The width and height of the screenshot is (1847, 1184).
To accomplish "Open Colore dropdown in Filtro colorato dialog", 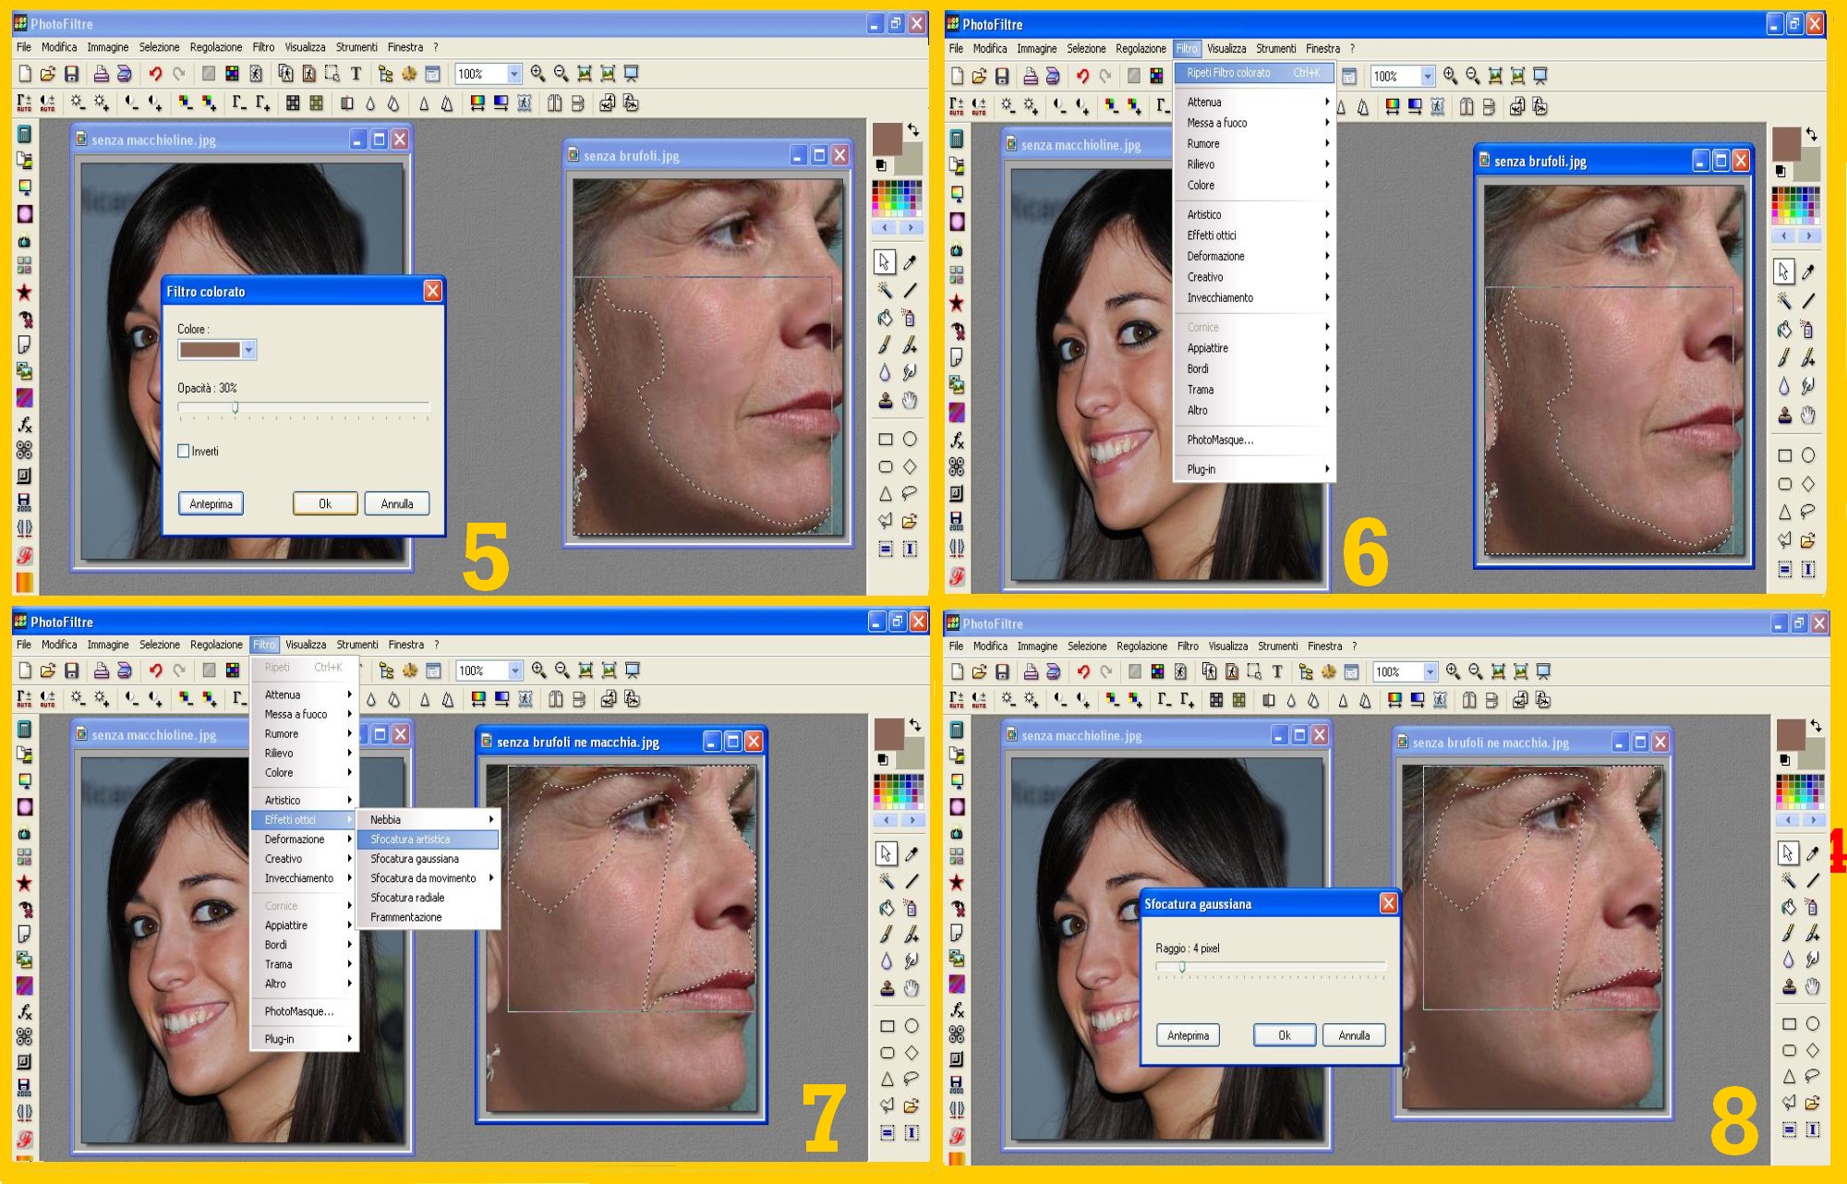I will 248,350.
